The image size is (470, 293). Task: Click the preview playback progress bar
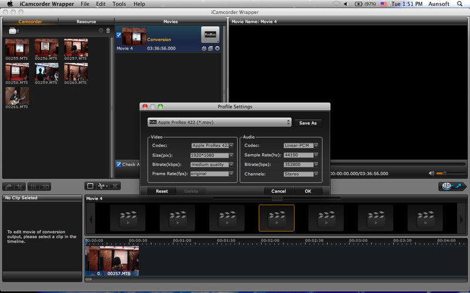click(x=398, y=164)
